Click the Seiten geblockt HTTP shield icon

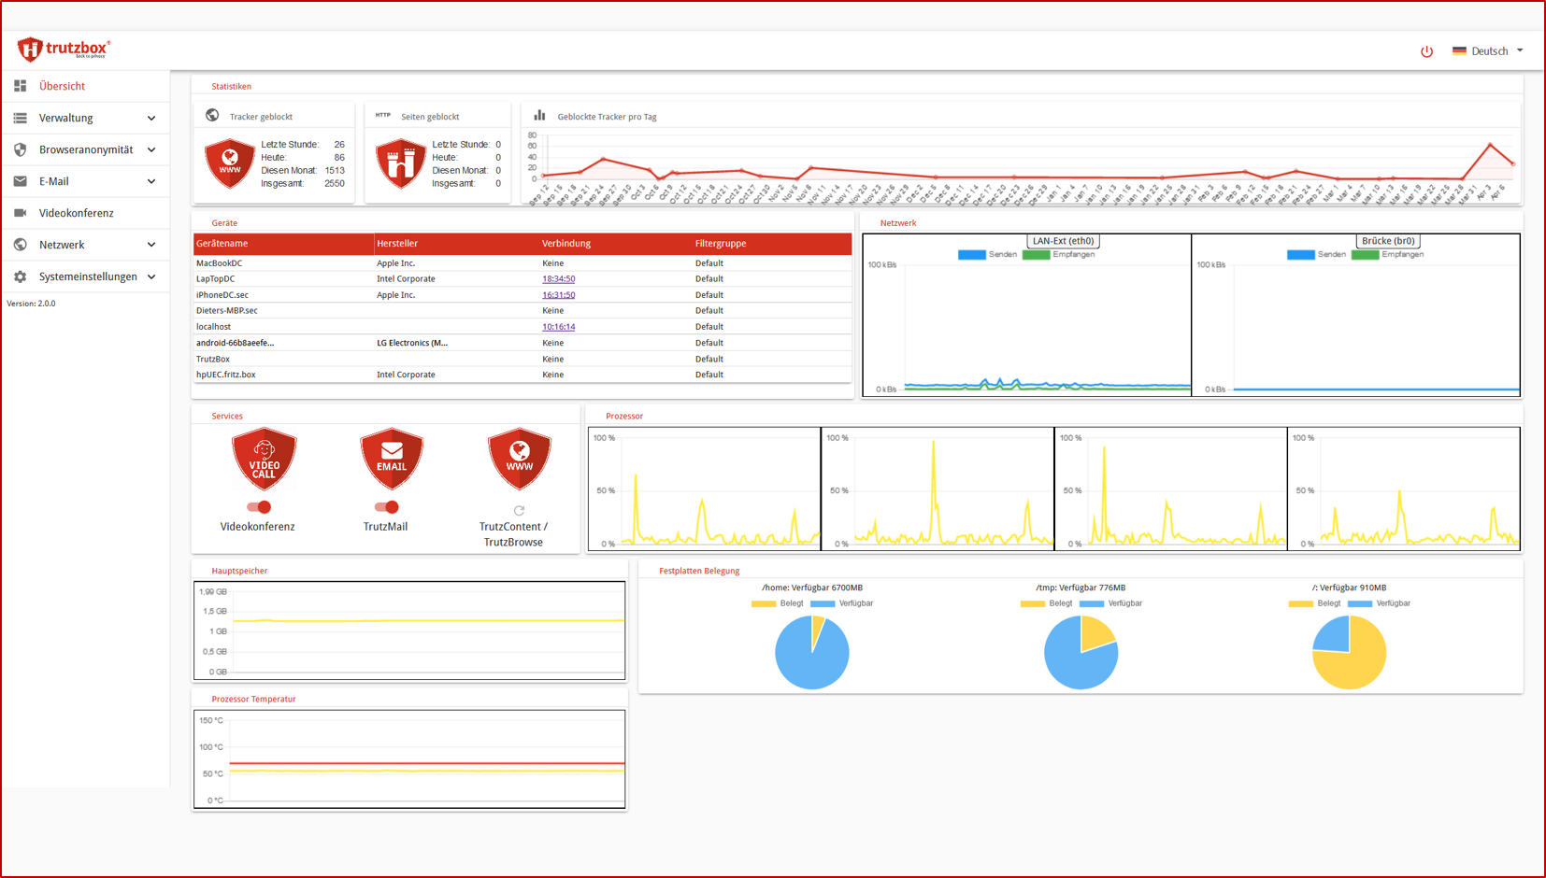[401, 163]
